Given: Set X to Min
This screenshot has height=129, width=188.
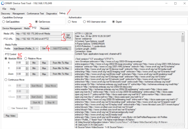Looking at the screenshot, I should (x=34, y=63).
